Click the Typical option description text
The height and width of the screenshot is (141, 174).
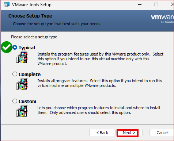click(x=100, y=59)
